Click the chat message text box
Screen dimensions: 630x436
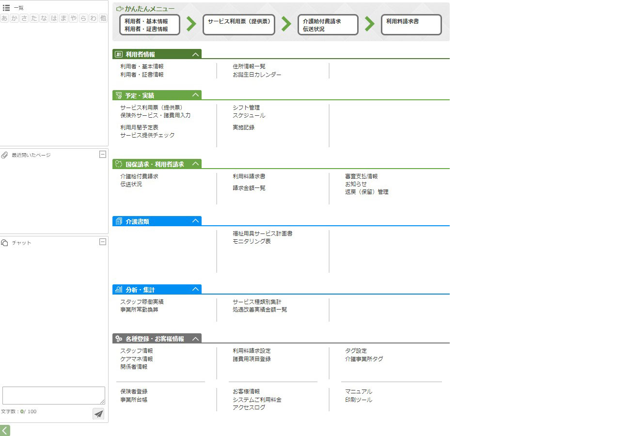[53, 395]
